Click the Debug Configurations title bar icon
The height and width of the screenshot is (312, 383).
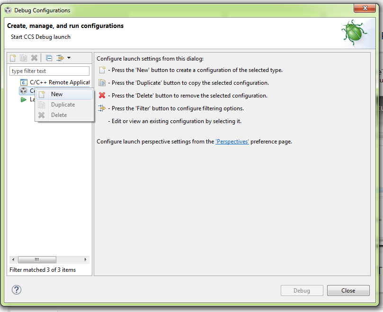8,10
